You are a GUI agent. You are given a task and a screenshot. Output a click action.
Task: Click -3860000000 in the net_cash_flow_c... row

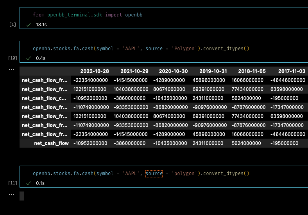(x=130, y=98)
